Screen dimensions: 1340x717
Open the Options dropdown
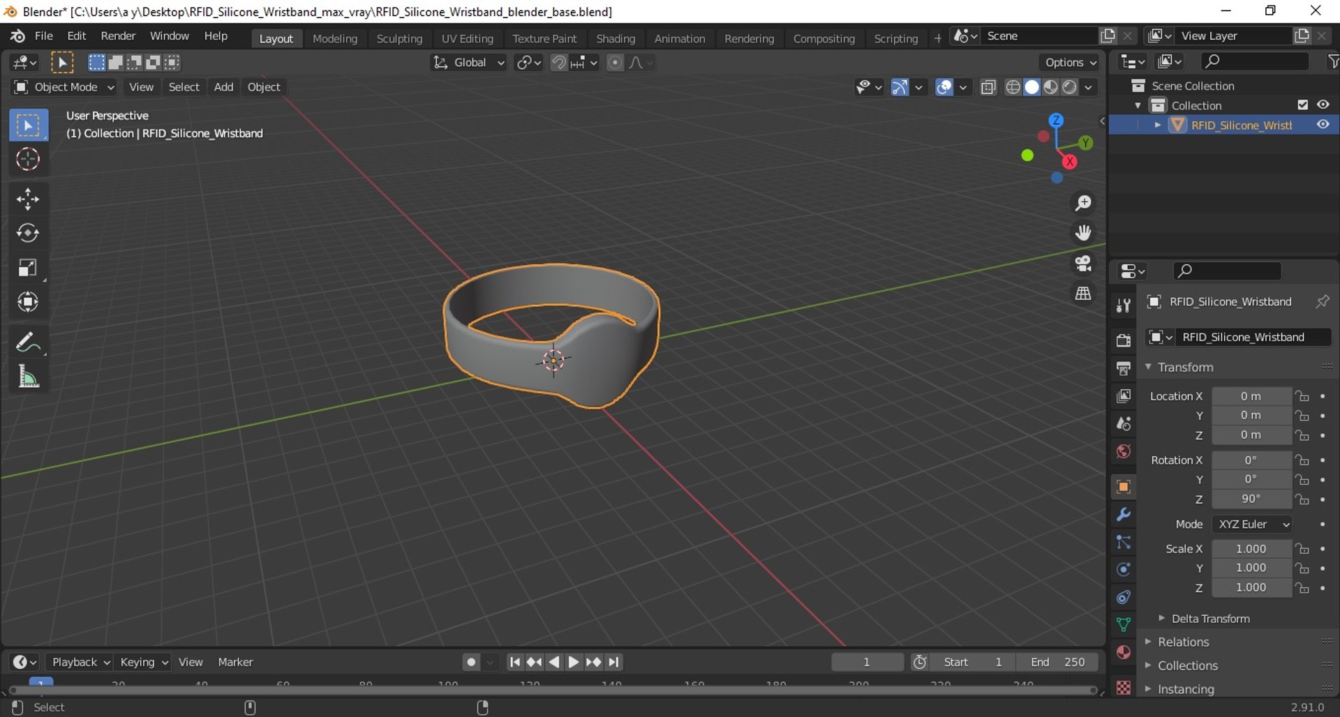[1070, 63]
